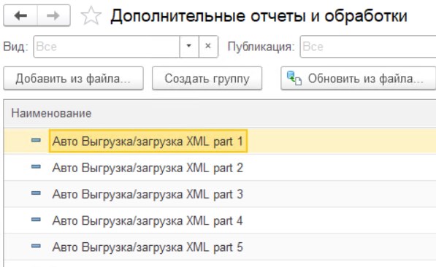436x267 pixels.
Task: Add page to favorites with star icon
Action: (x=91, y=16)
